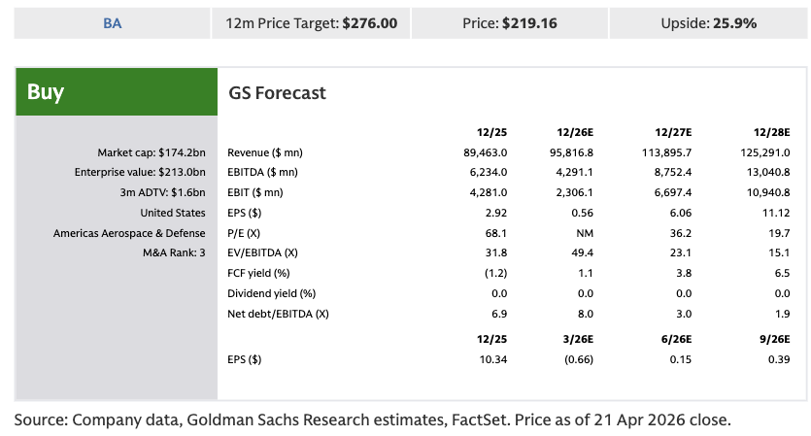Screen dimensions: 811x436
Task: Select the Net debt/EBITDA (X) row label
Action: (x=278, y=314)
